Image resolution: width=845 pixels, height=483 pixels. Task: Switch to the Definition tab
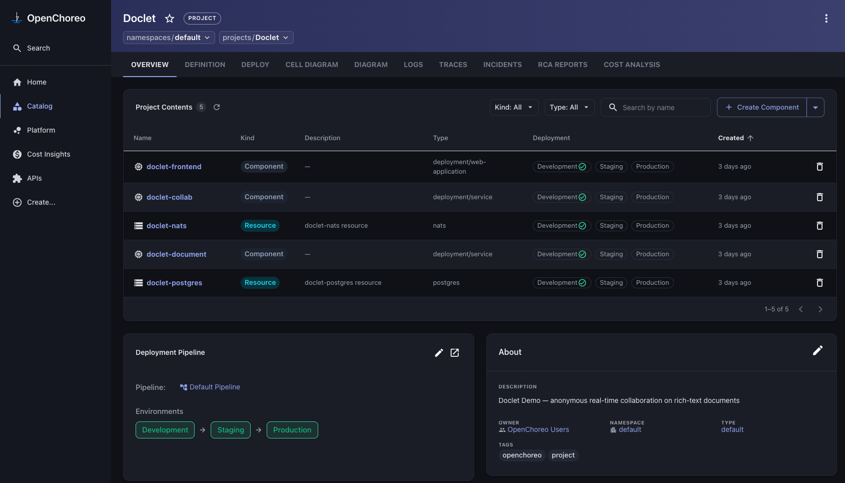[x=205, y=65]
